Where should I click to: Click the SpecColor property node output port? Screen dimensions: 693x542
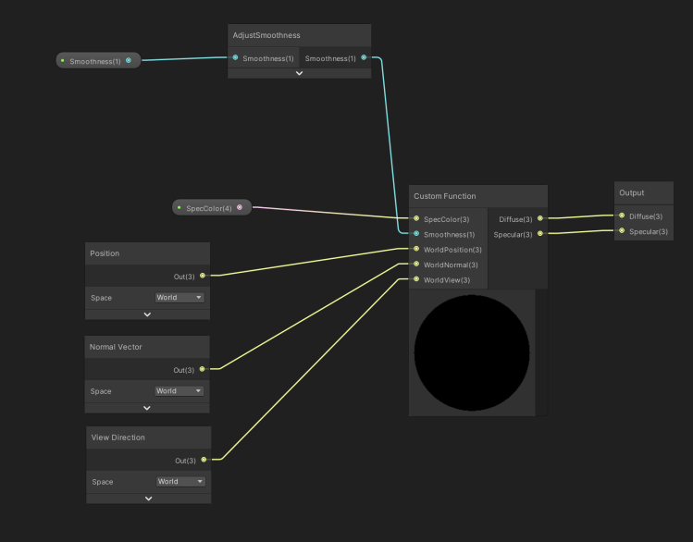[240, 207]
